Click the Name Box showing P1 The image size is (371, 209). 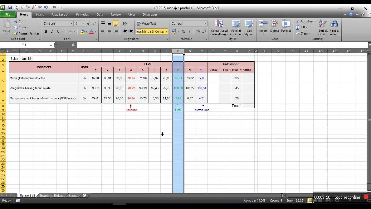[x=24, y=45]
